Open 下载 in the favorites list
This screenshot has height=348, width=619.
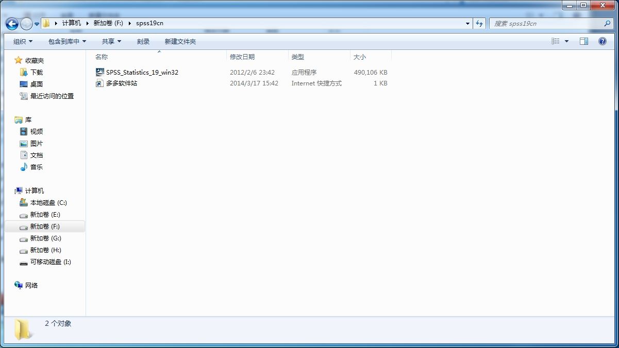click(x=37, y=72)
